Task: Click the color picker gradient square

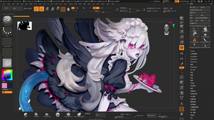Action: 7,75
